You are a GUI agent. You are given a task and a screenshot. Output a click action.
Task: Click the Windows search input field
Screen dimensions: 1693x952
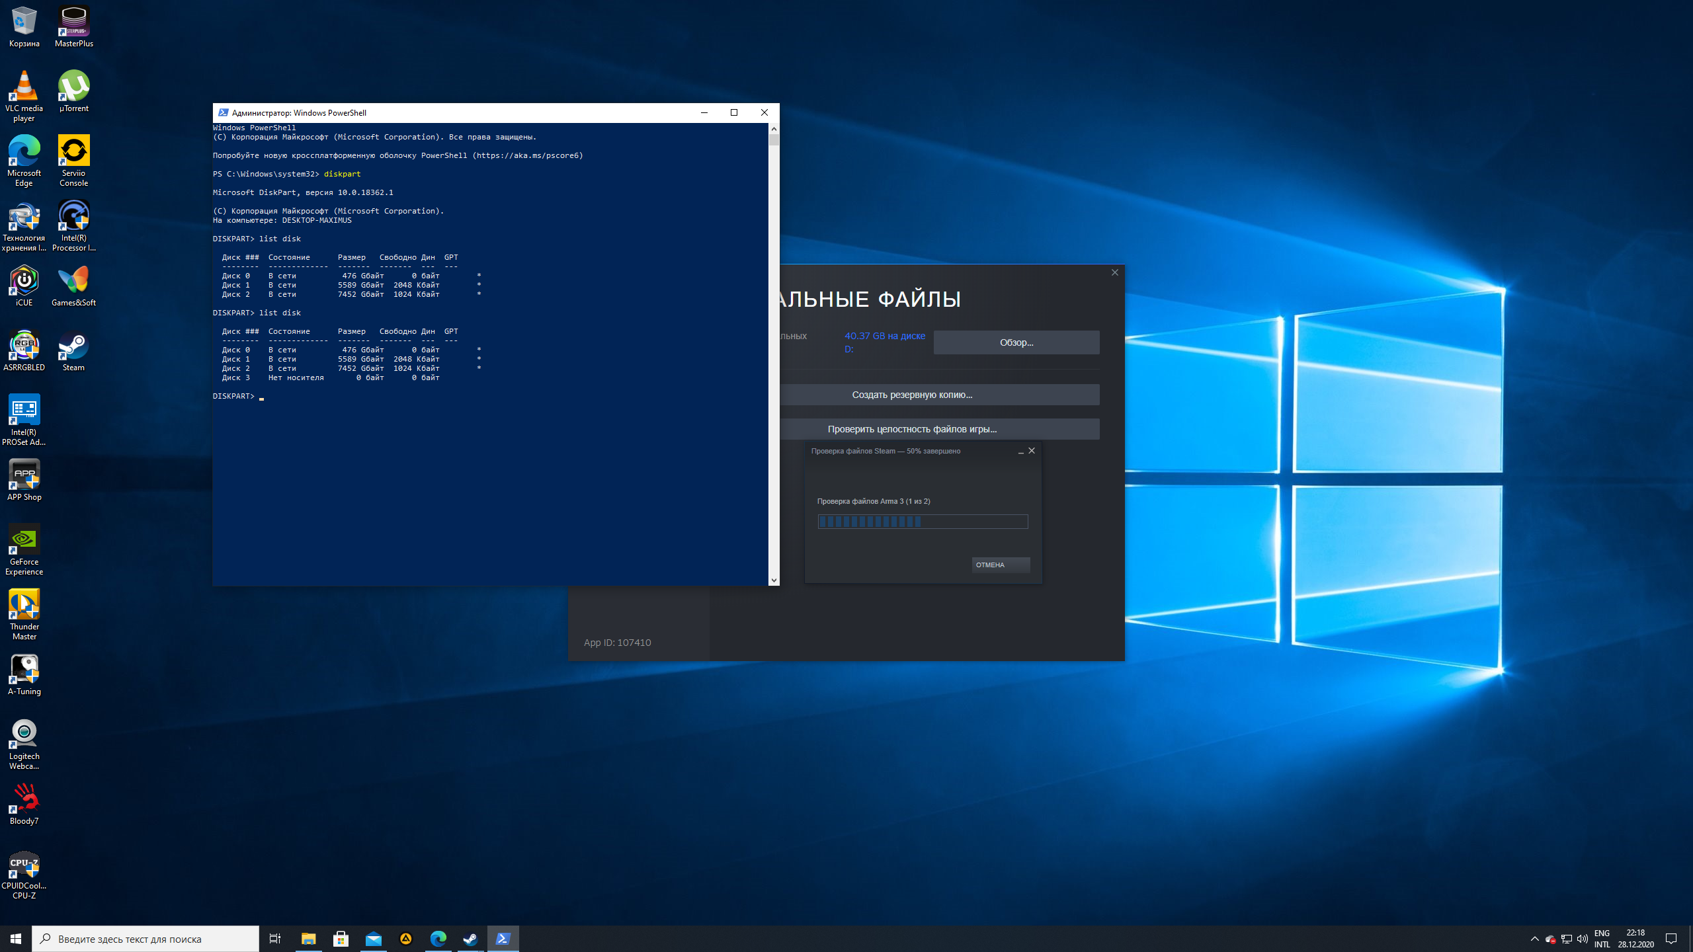(x=145, y=939)
